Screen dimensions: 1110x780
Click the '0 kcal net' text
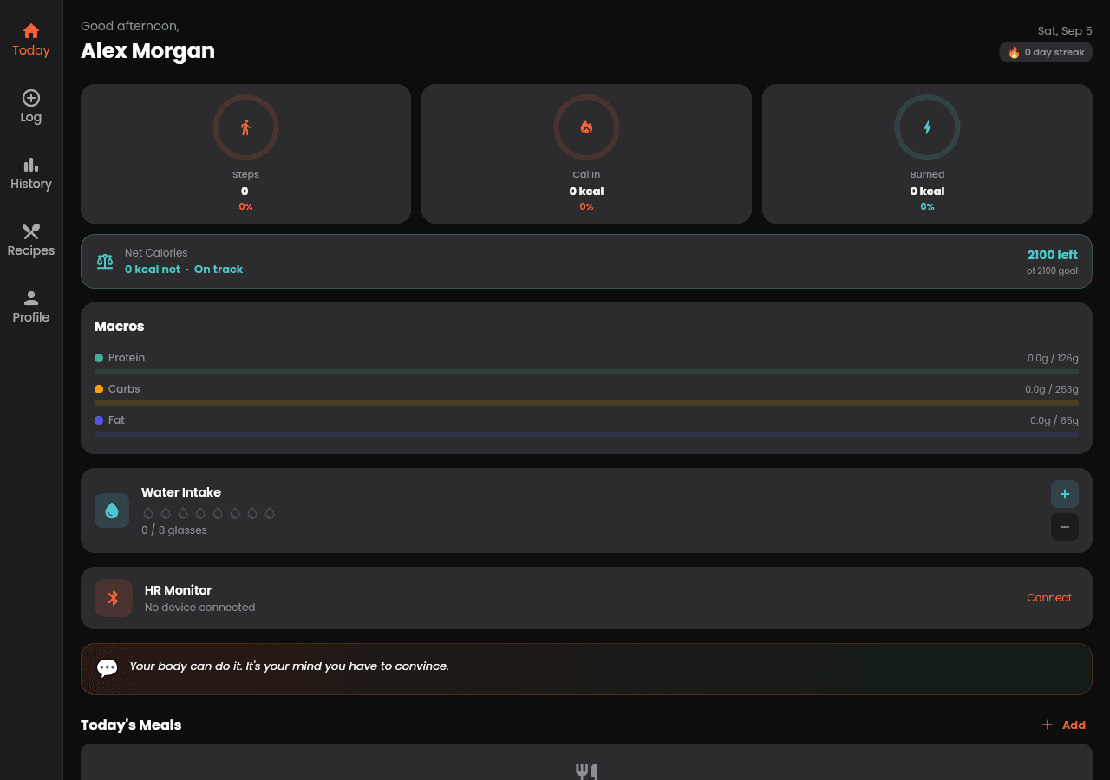(153, 270)
